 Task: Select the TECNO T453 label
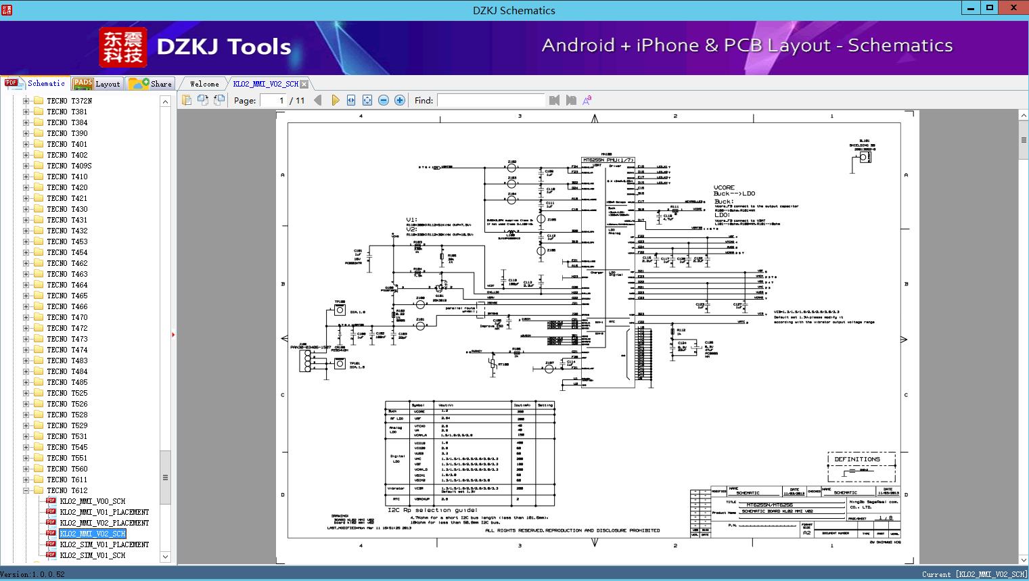click(x=67, y=241)
